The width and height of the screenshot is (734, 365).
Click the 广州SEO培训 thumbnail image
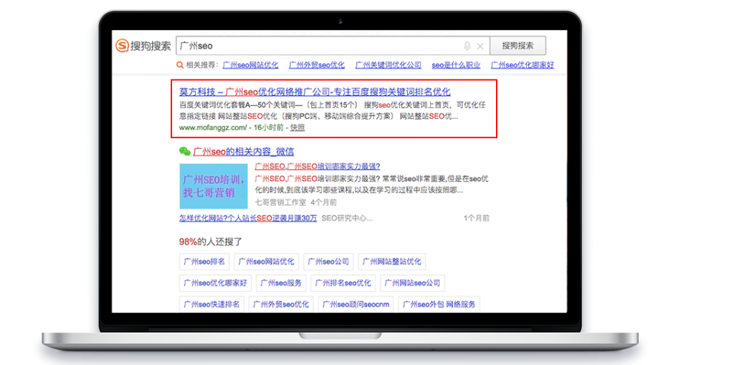point(214,186)
